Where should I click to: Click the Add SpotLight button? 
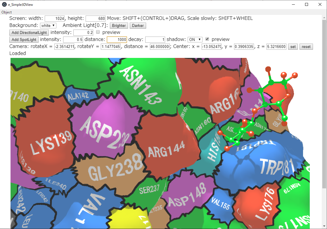pos(24,40)
